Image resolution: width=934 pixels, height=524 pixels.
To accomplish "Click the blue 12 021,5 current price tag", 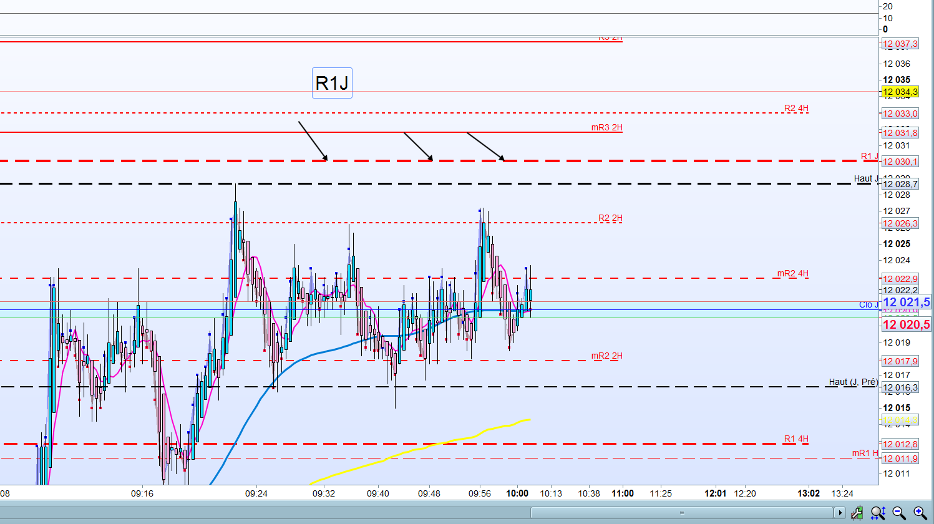I will 906,303.
